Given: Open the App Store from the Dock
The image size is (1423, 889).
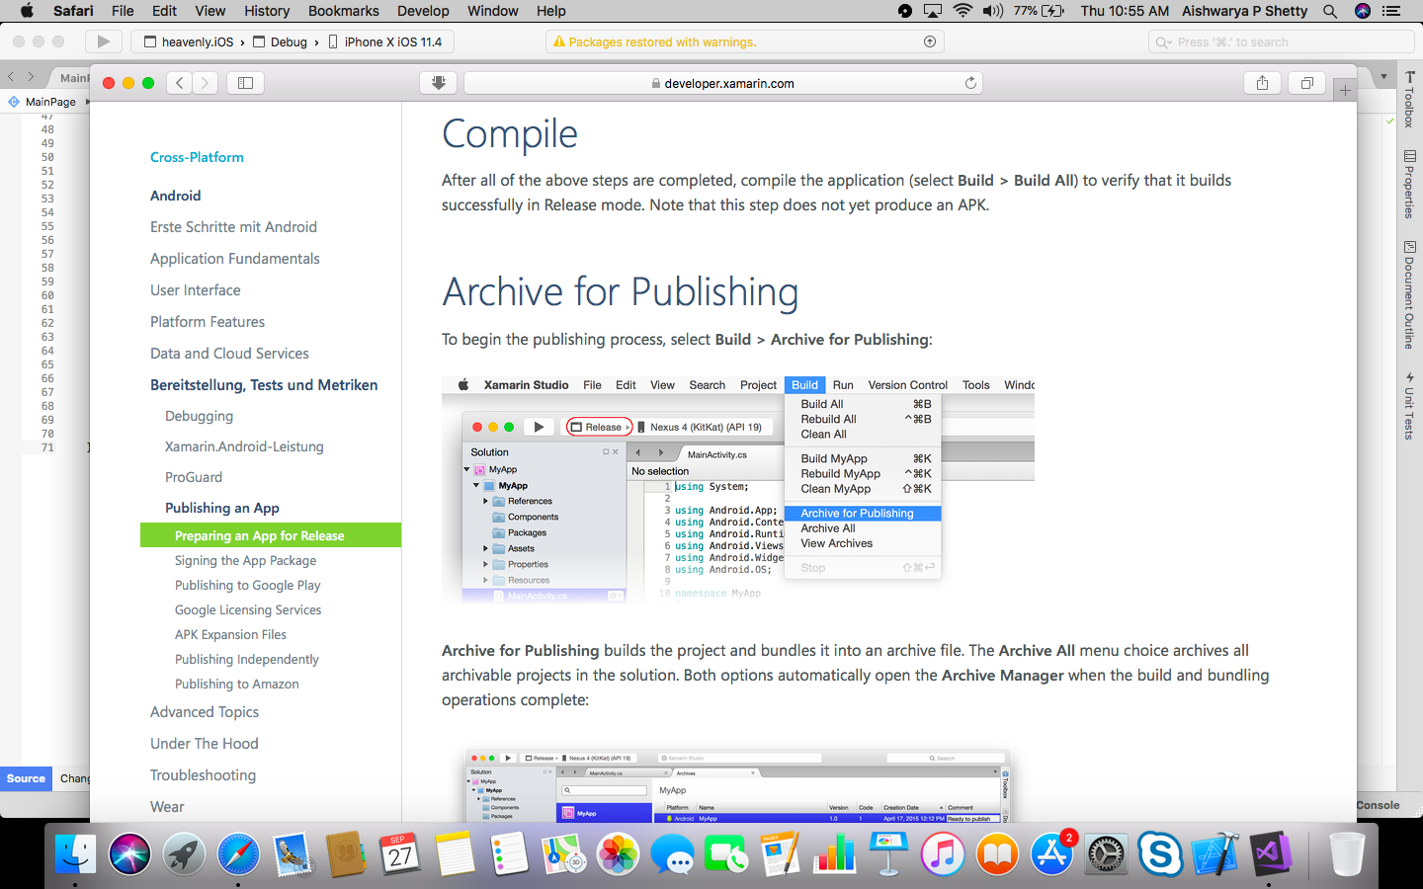Looking at the screenshot, I should click(x=1052, y=854).
